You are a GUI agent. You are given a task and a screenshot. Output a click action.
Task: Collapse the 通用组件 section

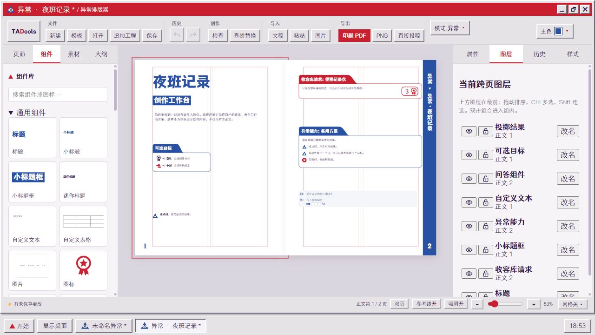27,113
